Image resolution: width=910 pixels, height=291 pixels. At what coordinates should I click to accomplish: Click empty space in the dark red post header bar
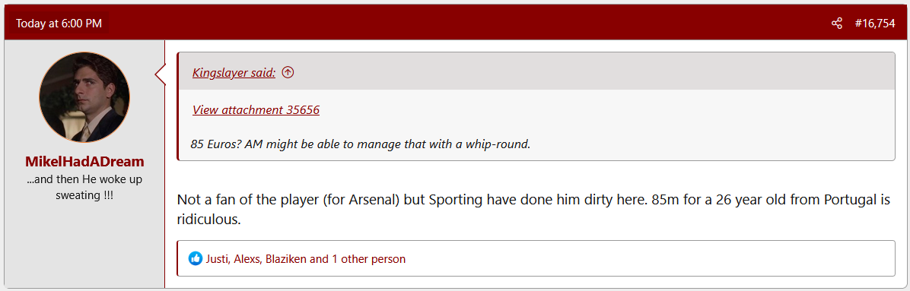pos(464,24)
